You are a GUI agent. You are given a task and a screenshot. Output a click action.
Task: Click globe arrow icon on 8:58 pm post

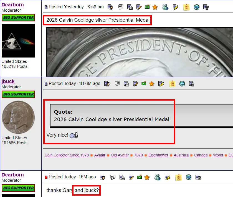[x=197, y=7]
